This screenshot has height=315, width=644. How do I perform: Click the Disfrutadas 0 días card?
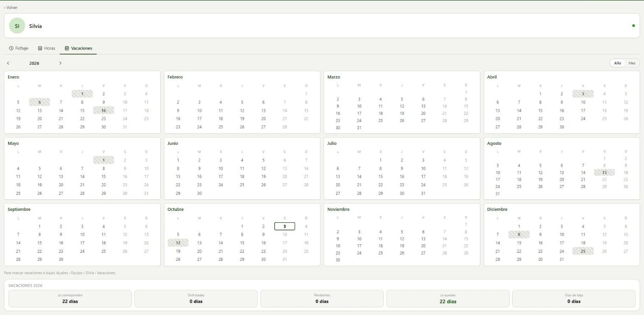point(196,298)
